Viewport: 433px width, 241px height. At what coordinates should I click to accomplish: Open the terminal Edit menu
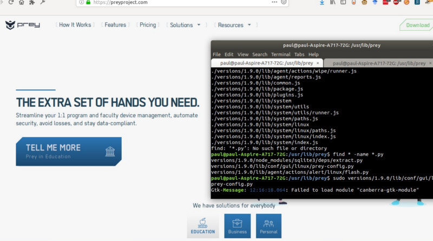[229, 55]
